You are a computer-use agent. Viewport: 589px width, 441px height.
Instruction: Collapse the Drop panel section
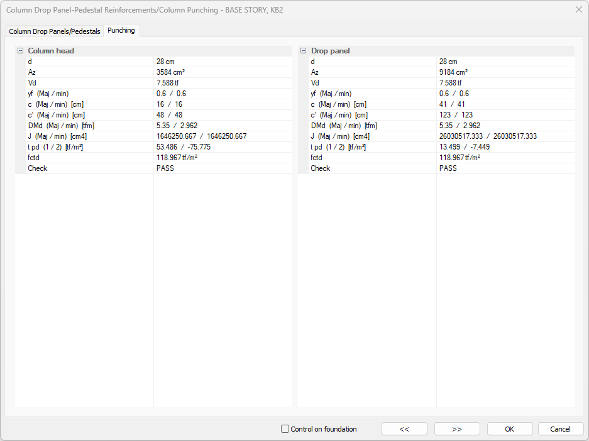click(x=303, y=51)
